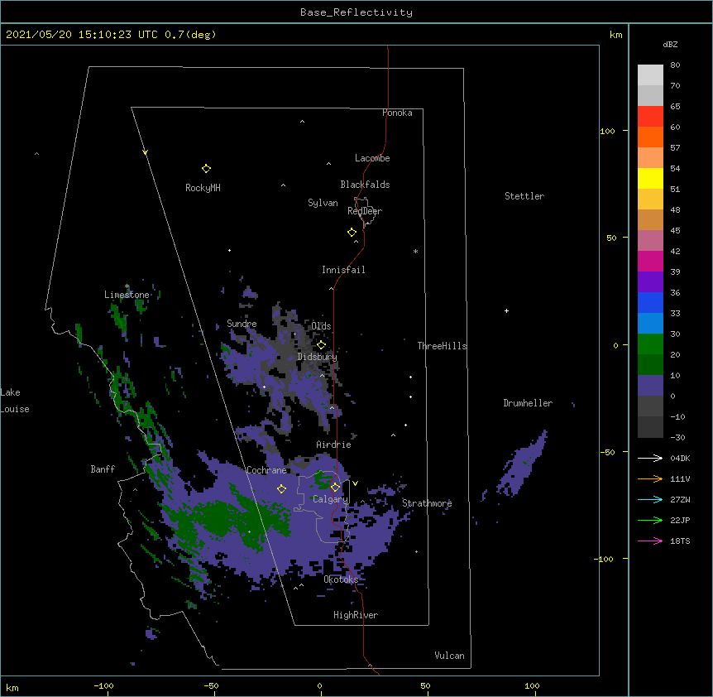Click the Limestone label
This screenshot has width=713, height=697.
tap(127, 295)
